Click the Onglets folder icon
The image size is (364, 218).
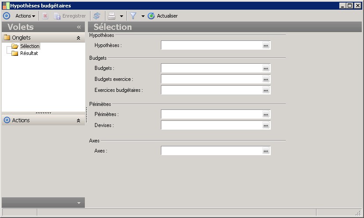click(x=7, y=37)
